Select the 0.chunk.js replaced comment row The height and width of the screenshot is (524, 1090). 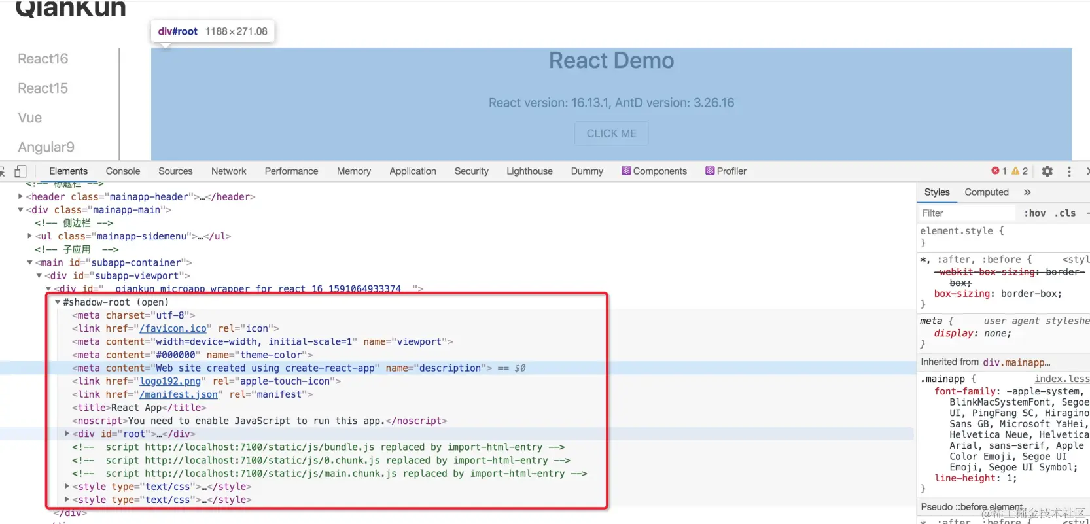321,461
